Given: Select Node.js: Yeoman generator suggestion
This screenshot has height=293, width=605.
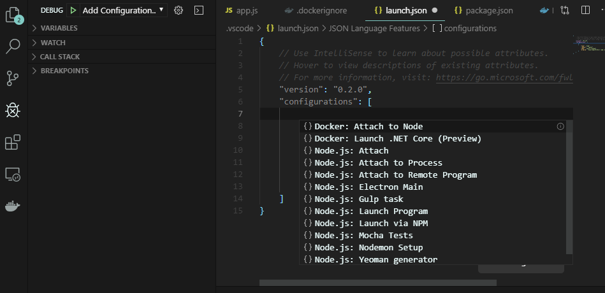Looking at the screenshot, I should (x=434, y=259).
